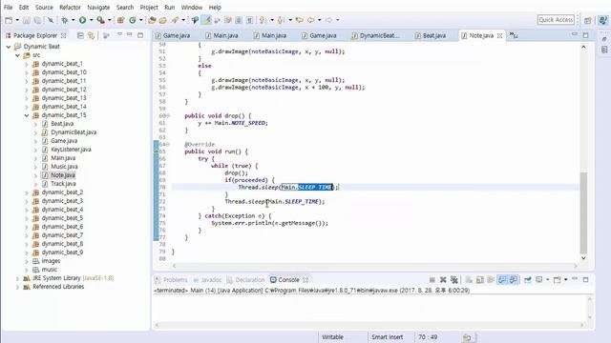Toggle code folding marker at line 64
611x343 pixels.
point(168,144)
